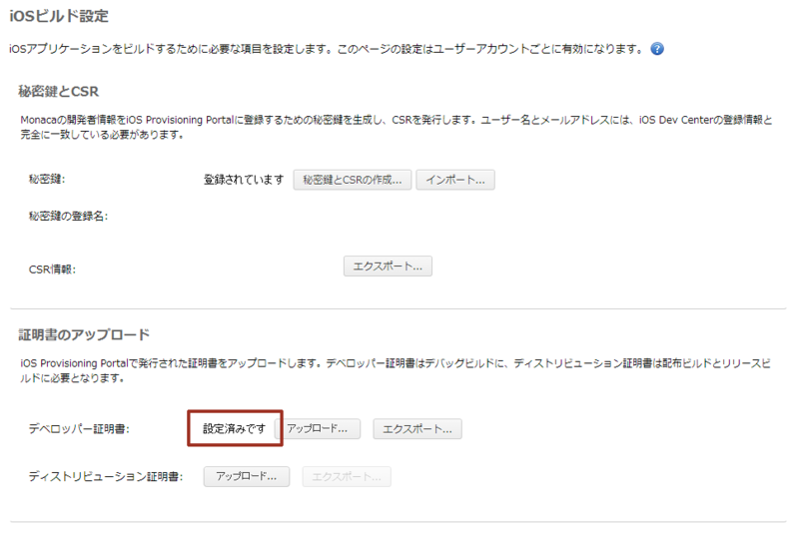799x538 pixels.
Task: Export CSR info with エクスポート... button
Action: (388, 267)
